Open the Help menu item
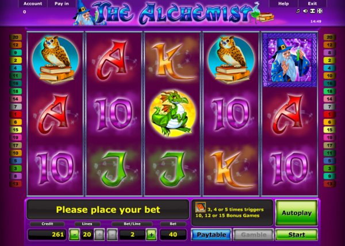Viewport: 345px width, 246px height. pos(283,3)
